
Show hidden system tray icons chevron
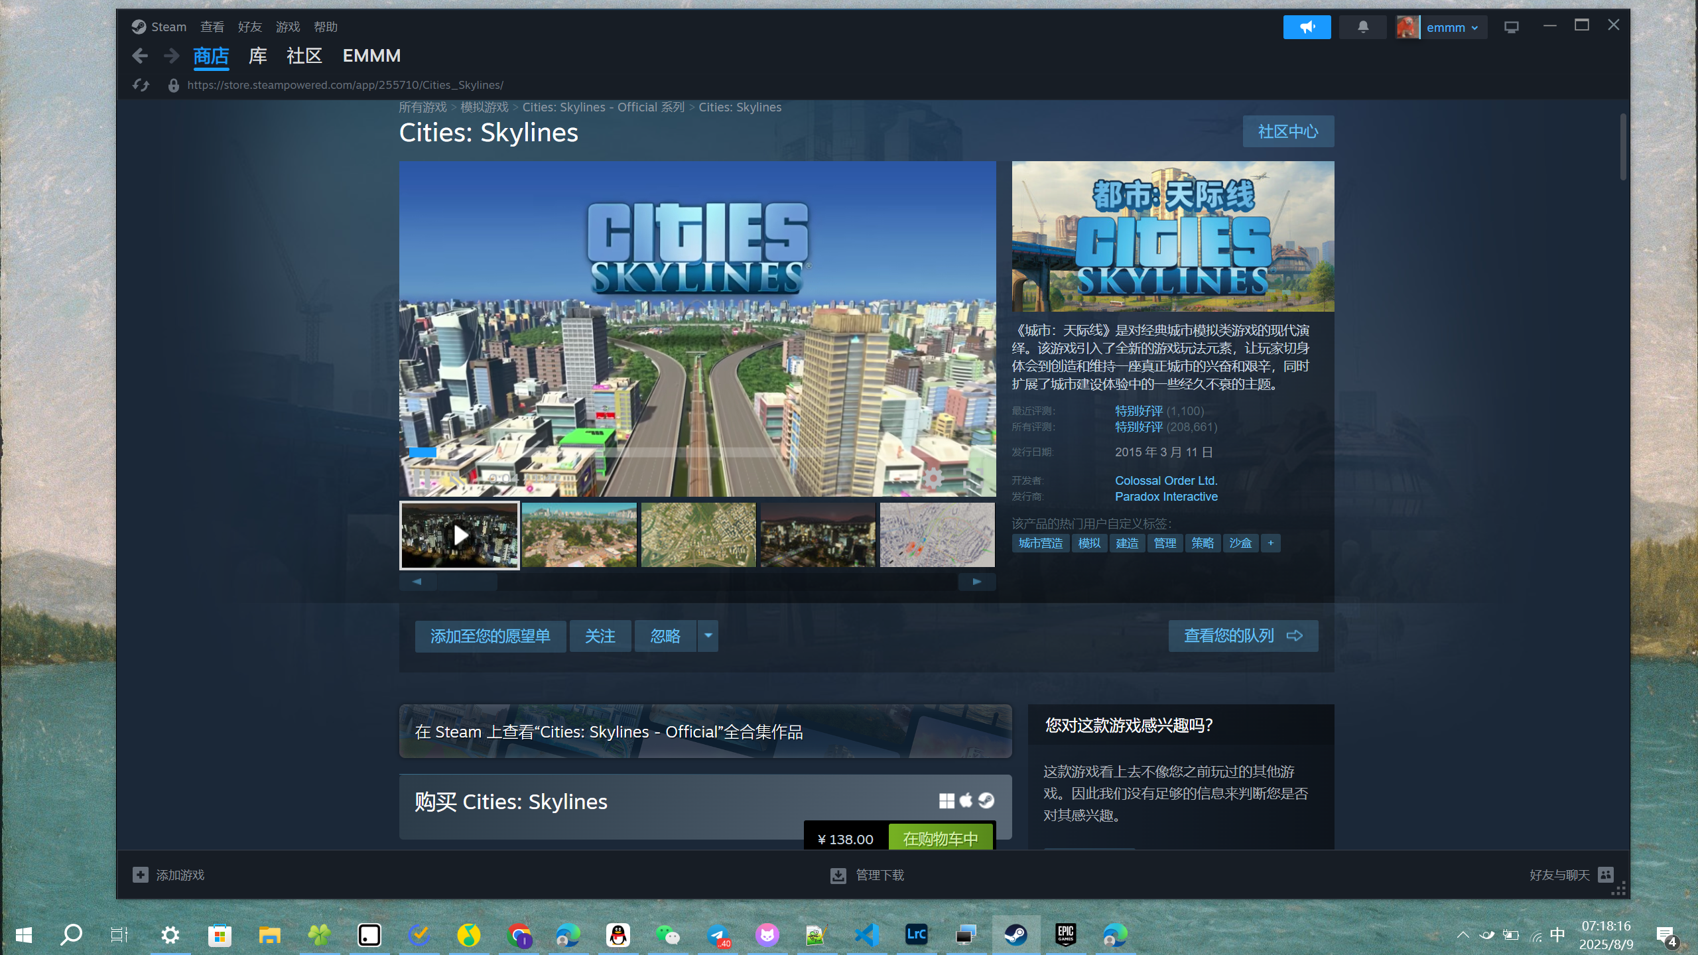coord(1463,935)
